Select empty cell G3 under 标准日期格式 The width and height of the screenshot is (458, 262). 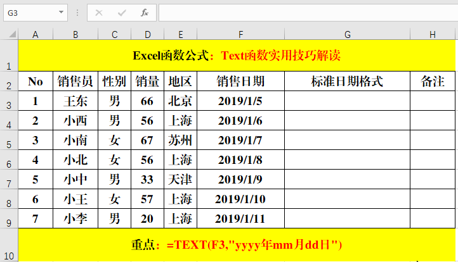[347, 101]
